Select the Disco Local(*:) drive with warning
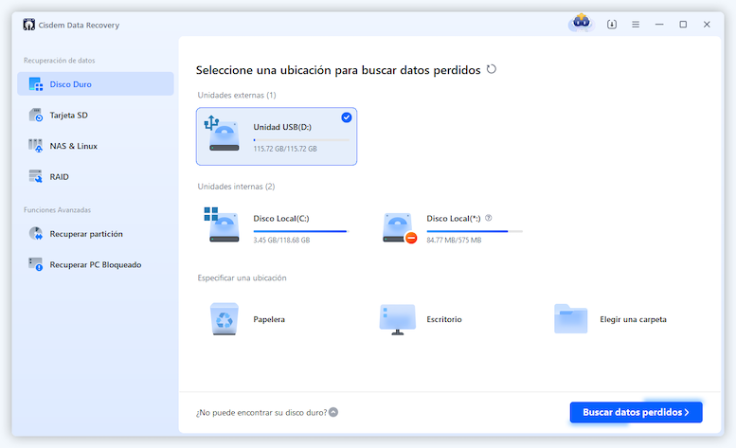This screenshot has width=736, height=448. [x=398, y=228]
